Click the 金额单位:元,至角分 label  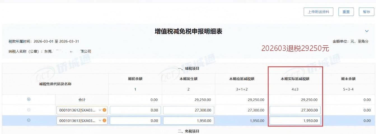(x=351, y=41)
